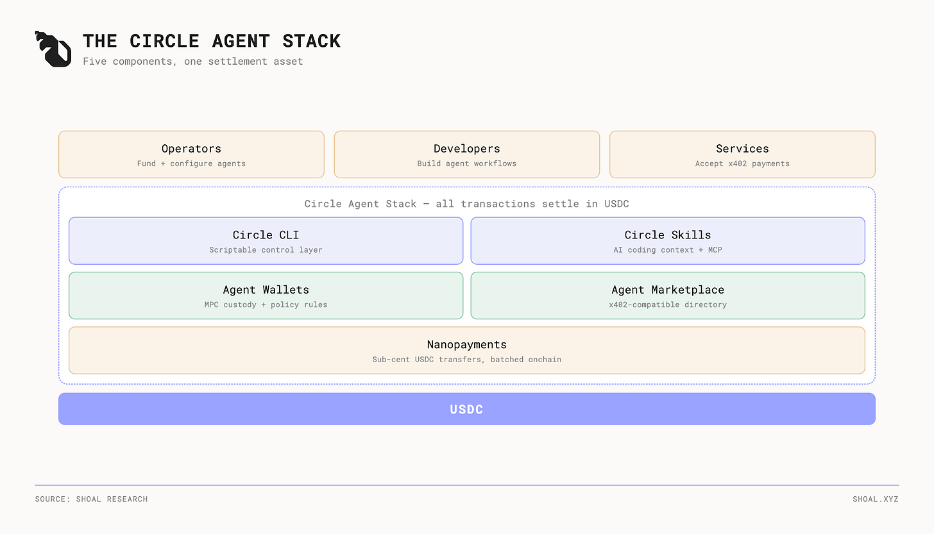Select the Operators box
This screenshot has width=934, height=534.
[191, 154]
